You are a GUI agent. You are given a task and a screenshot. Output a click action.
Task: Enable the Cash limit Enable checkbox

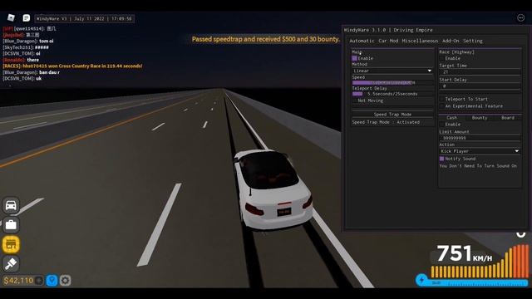tap(441, 125)
